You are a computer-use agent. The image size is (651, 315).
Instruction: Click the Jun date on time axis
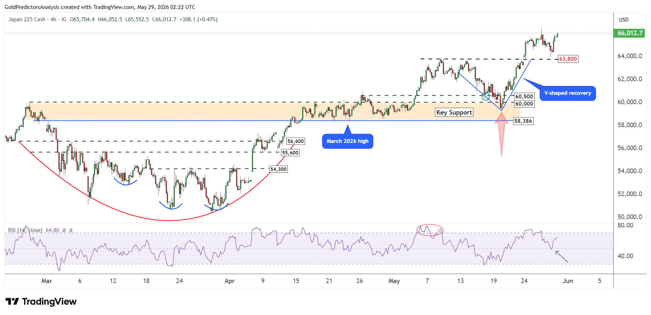click(567, 281)
